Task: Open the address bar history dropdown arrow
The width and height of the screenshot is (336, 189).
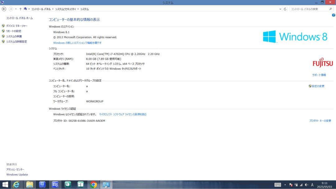Action: 280,9
